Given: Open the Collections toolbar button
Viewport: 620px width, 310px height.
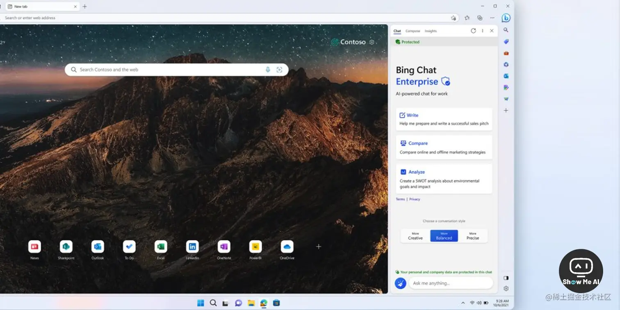Looking at the screenshot, I should click(x=480, y=18).
